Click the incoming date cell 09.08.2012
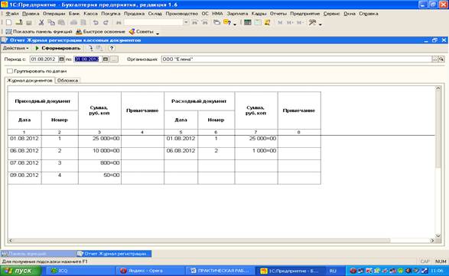This screenshot has width=449, height=276. (x=24, y=178)
